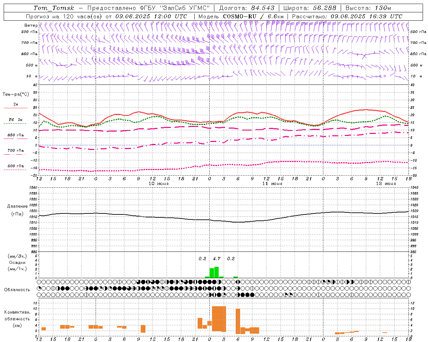Click the Модель COSMO-RU / 6.6км label
The width and height of the screenshot is (428, 342).
pyautogui.click(x=241, y=16)
